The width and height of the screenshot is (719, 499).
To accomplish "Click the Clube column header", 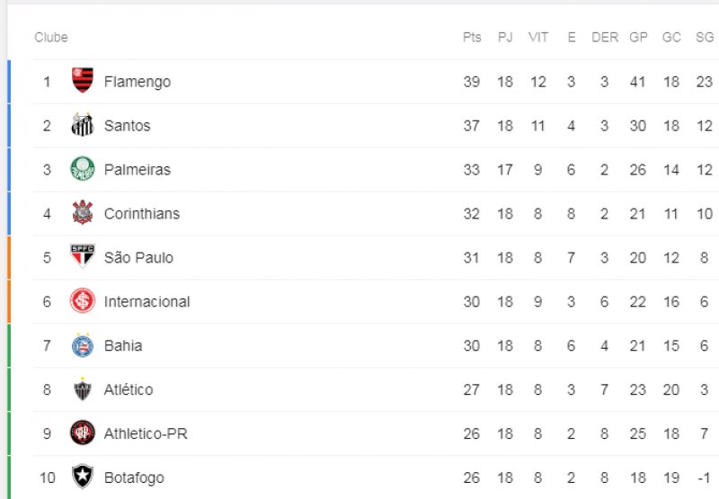I will [51, 37].
